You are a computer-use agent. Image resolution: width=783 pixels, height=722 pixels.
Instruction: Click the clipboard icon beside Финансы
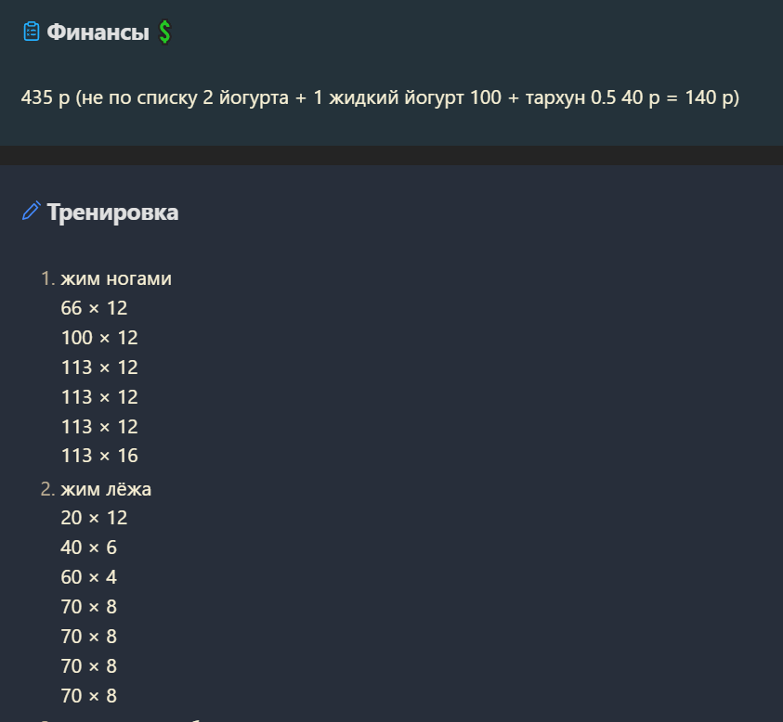pyautogui.click(x=31, y=32)
